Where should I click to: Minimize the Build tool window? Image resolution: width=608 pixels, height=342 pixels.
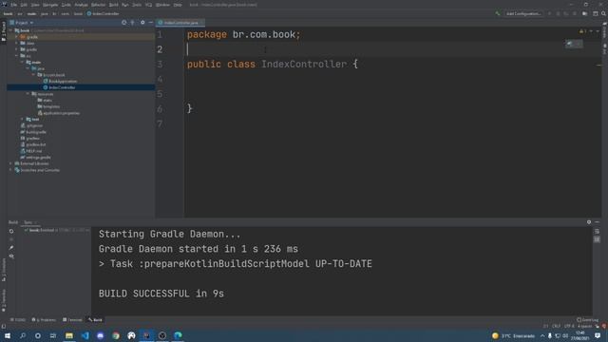[x=598, y=222]
